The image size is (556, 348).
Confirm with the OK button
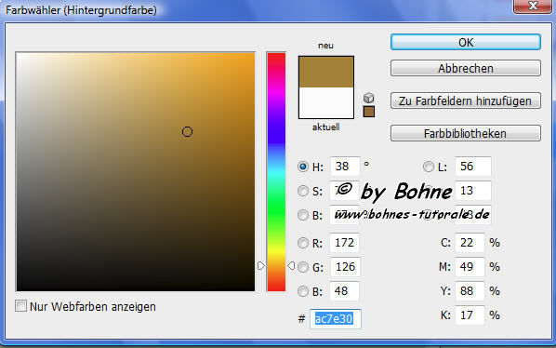coord(466,42)
